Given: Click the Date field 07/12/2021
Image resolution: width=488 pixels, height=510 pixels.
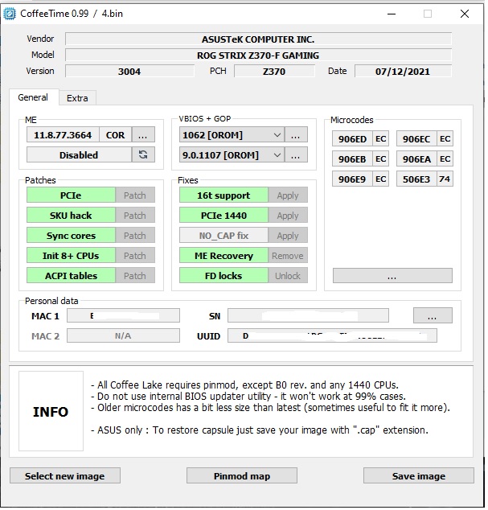Looking at the screenshot, I should (403, 72).
